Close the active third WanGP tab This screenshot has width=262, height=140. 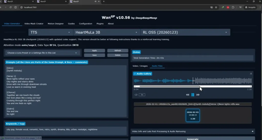(99, 1)
